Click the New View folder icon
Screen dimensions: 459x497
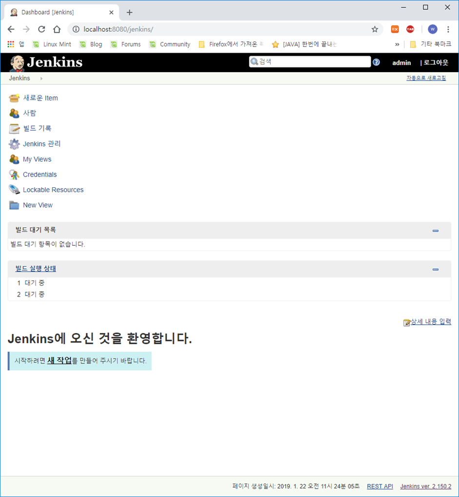14,205
